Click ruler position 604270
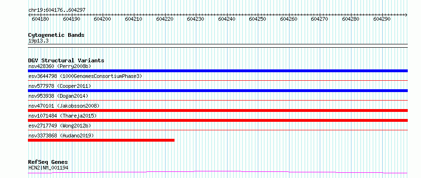 [x=319, y=19]
